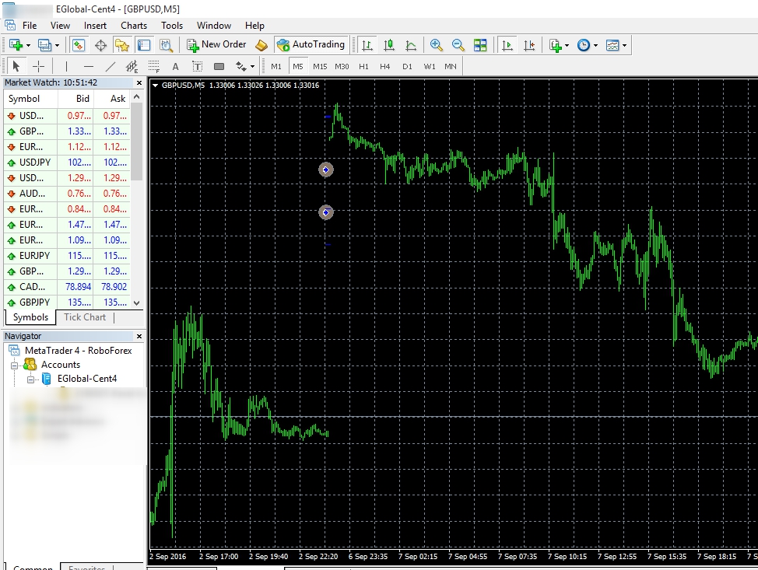Image resolution: width=758 pixels, height=570 pixels.
Task: Toggle Auto Scroll chart icon
Action: [x=507, y=45]
